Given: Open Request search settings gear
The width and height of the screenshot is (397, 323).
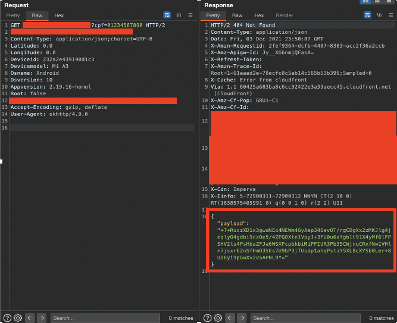Looking at the screenshot, I should point(18,318).
